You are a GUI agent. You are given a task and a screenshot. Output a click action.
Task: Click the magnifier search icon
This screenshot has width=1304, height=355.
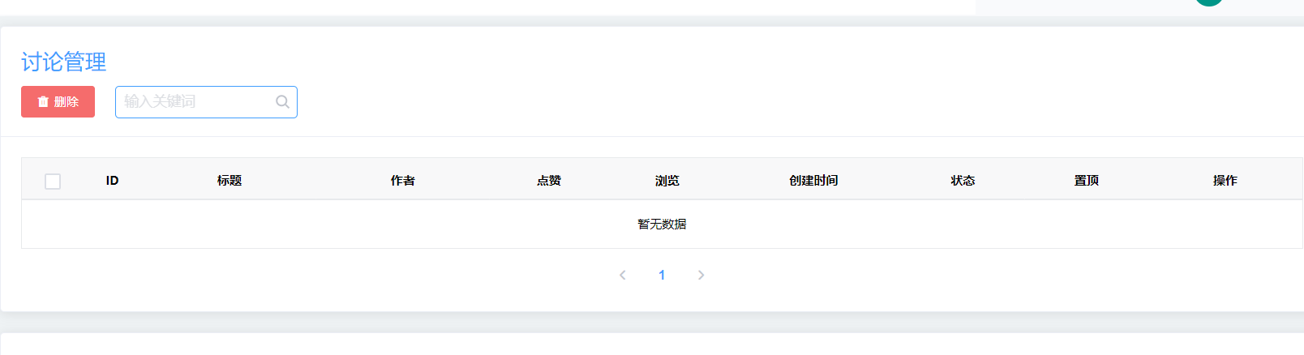point(282,102)
